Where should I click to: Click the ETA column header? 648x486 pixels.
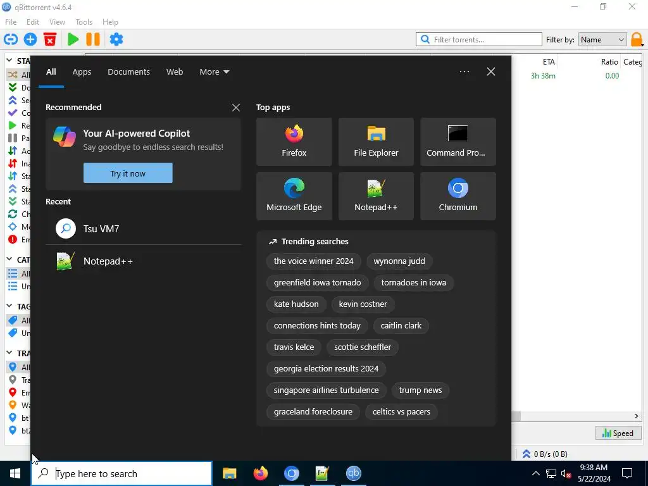point(549,62)
